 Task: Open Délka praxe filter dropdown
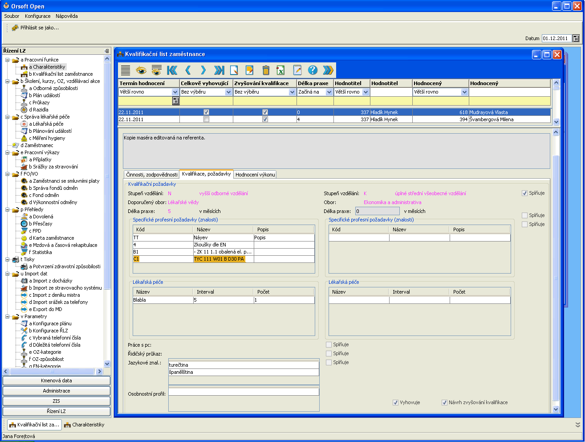click(329, 92)
